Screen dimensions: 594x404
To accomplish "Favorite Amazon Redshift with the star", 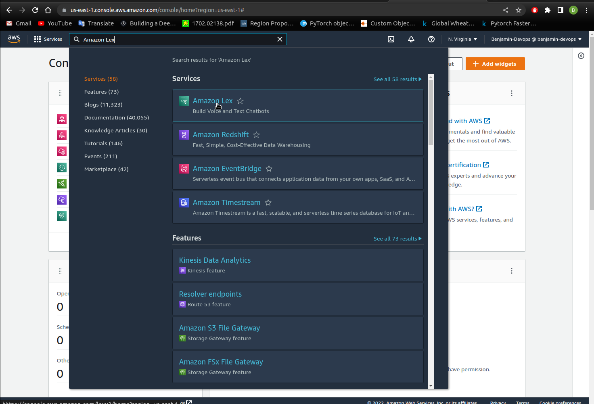I will 256,135.
